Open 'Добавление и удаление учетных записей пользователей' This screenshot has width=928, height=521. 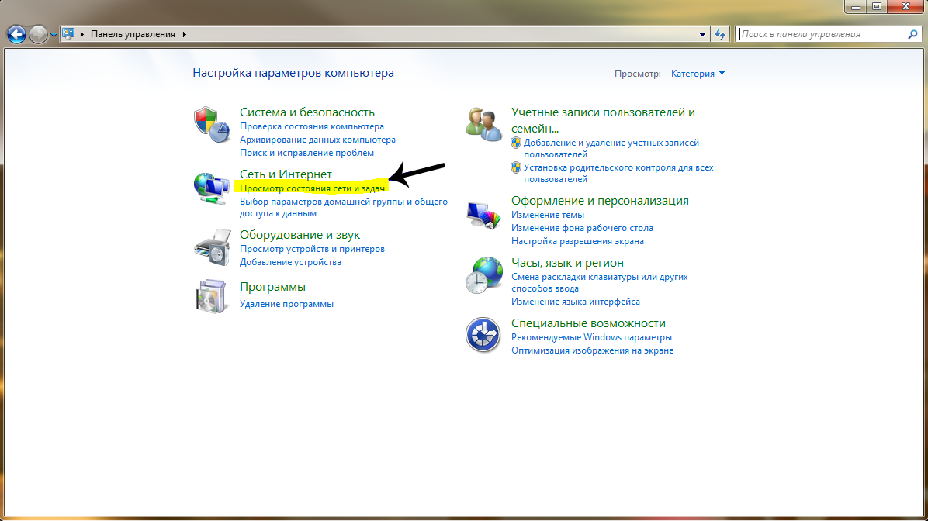tap(611, 148)
